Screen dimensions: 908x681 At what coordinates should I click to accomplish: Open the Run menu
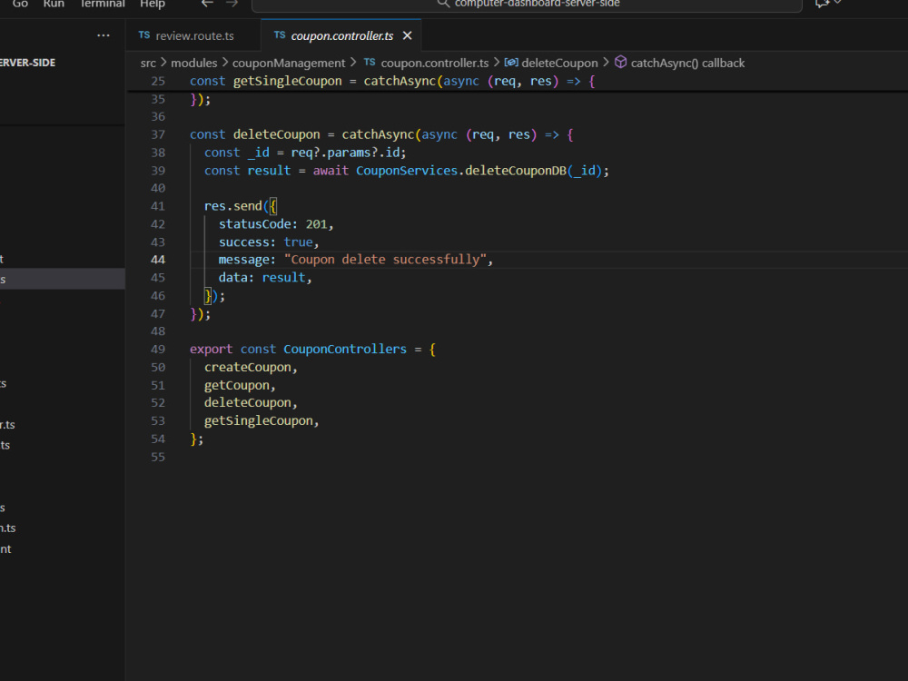click(x=54, y=4)
